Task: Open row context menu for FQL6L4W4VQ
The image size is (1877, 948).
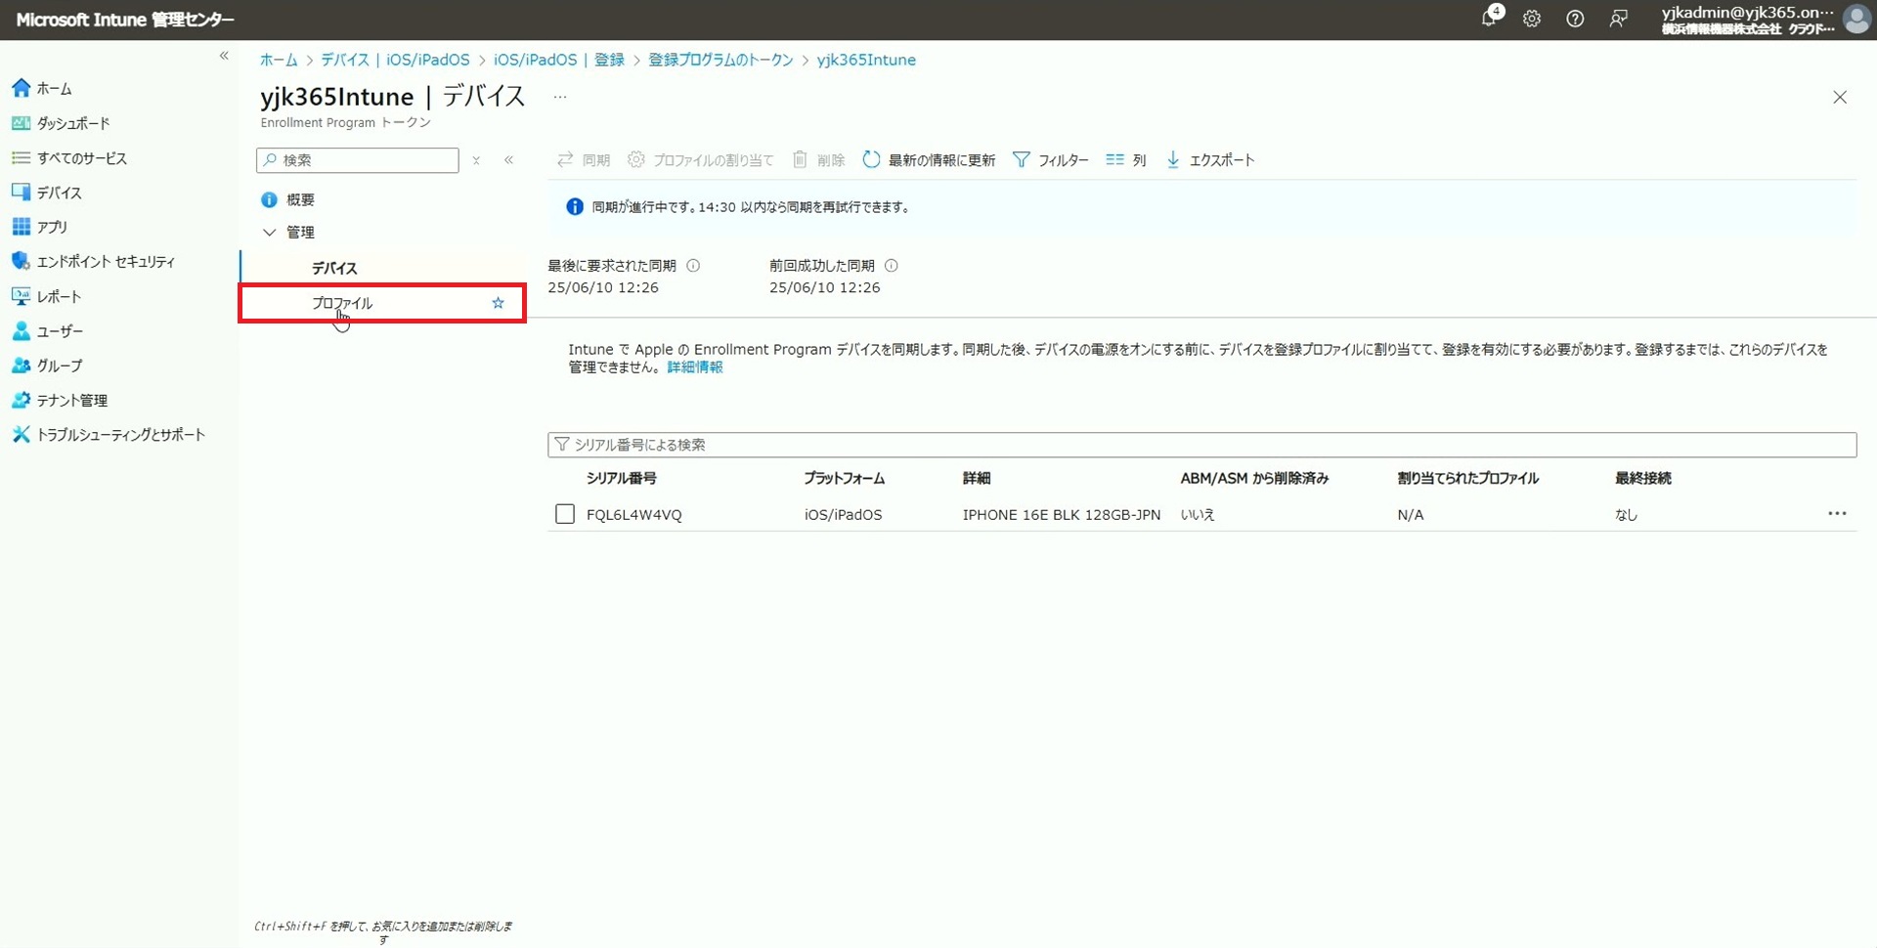Action: pos(1837,514)
